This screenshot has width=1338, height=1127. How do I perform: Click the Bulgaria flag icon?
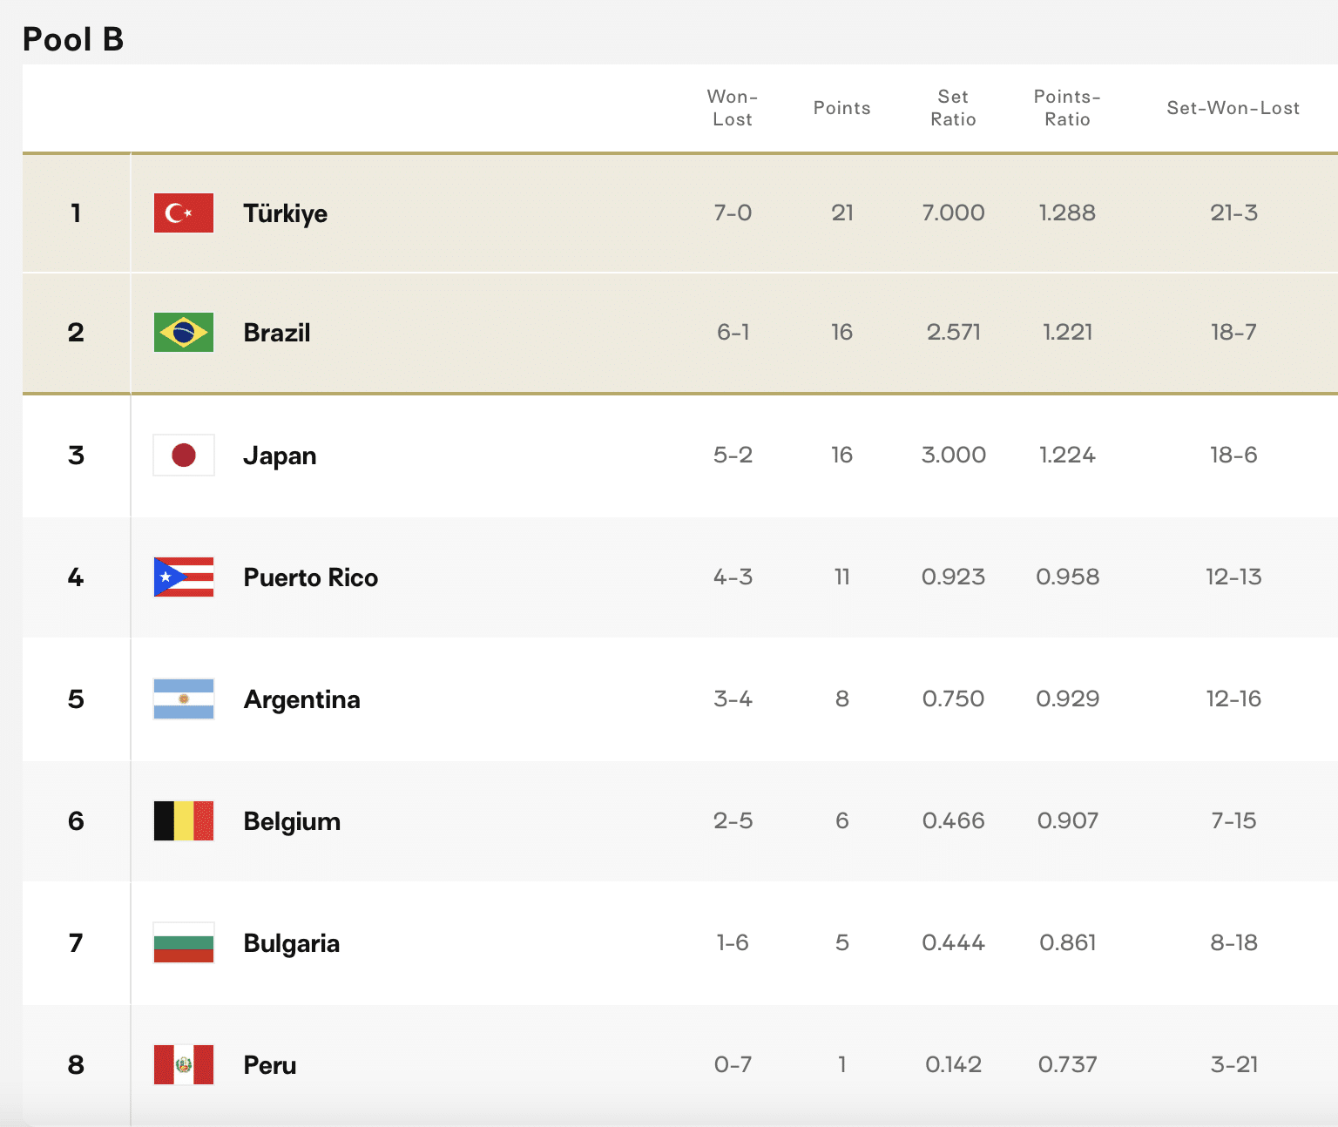[x=184, y=943]
